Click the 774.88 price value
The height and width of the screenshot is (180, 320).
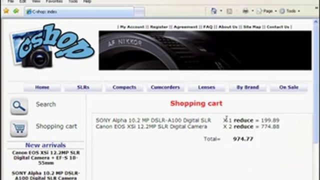270,126
